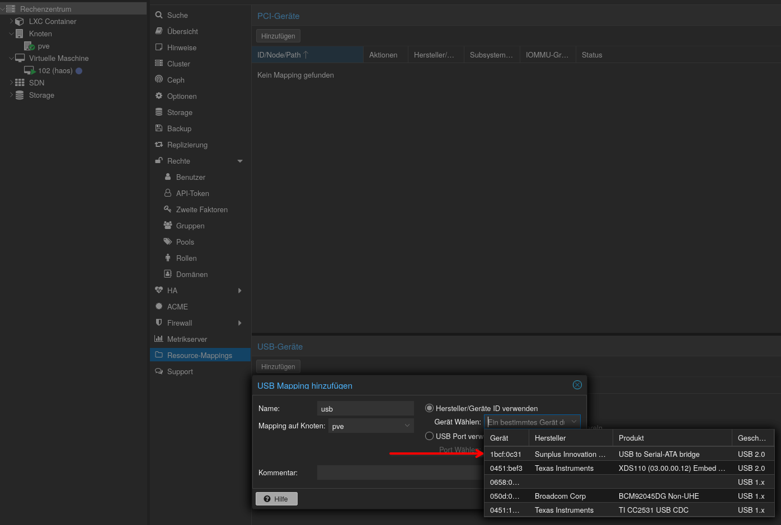Click the Hilfe button
Viewport: 781px width, 525px height.
(x=276, y=499)
